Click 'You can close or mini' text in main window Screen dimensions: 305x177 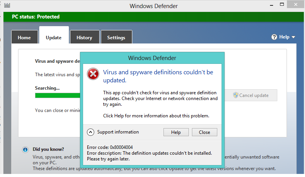pyautogui.click(x=57, y=110)
